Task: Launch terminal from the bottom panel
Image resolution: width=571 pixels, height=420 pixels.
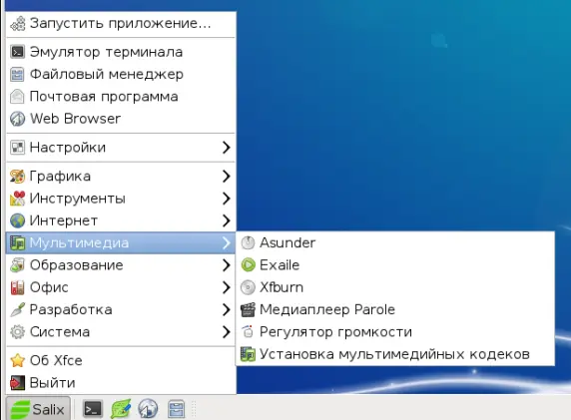Action: 93,409
